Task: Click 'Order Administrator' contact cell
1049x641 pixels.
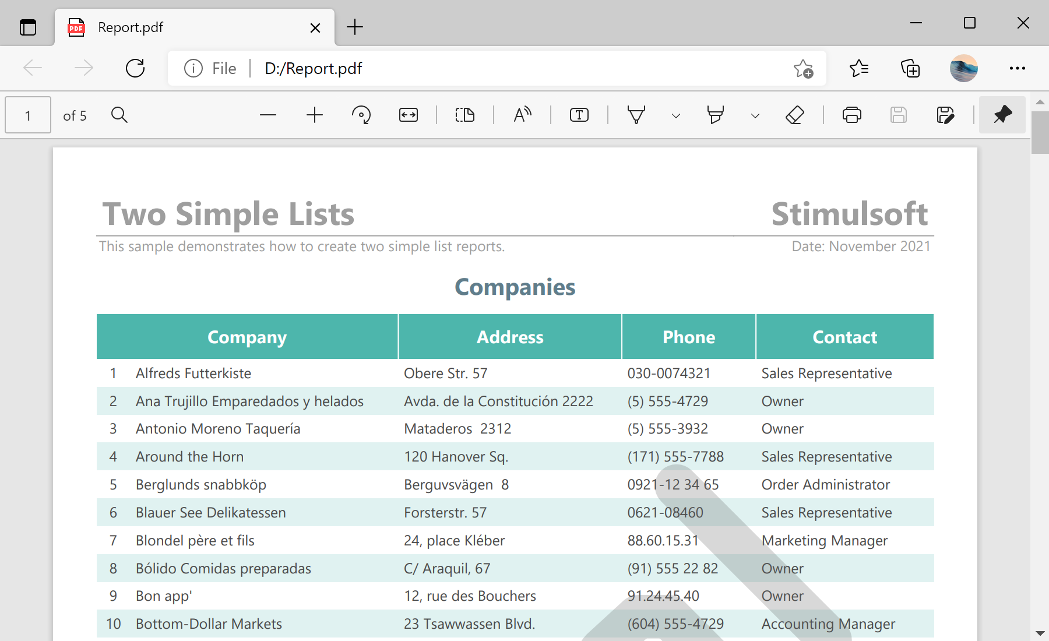Action: 825,485
